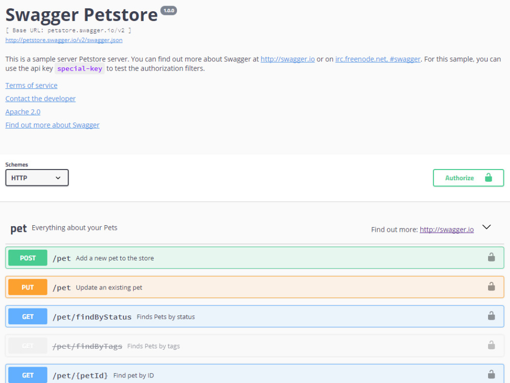Open irc.freenode.net #swagger link

point(377,59)
